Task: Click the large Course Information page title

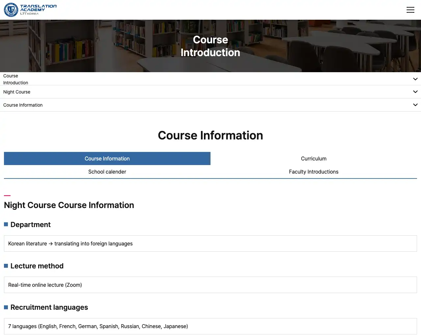Action: [x=210, y=136]
